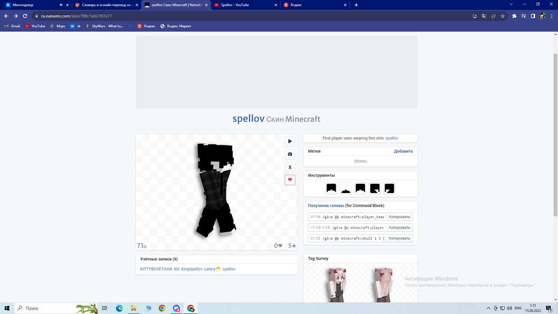Image resolution: width=558 pixels, height=314 pixels.
Task: Select the fifth head tool icon
Action: click(x=390, y=188)
